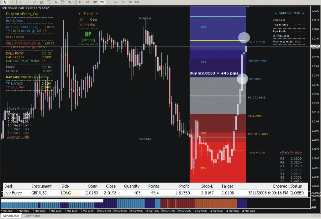The height and width of the screenshot is (219, 321).
Task: Select the GBPUSD,M30 chart tab
Action: pyautogui.click(x=11, y=216)
